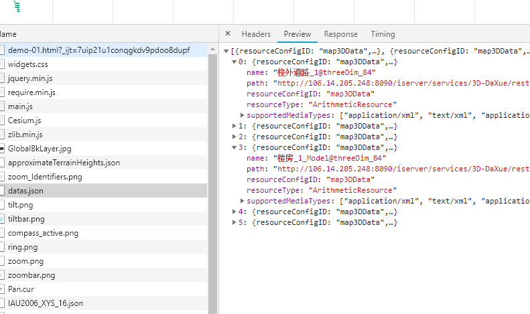Select widgets.css in request list
The width and height of the screenshot is (530, 314).
[103, 64]
